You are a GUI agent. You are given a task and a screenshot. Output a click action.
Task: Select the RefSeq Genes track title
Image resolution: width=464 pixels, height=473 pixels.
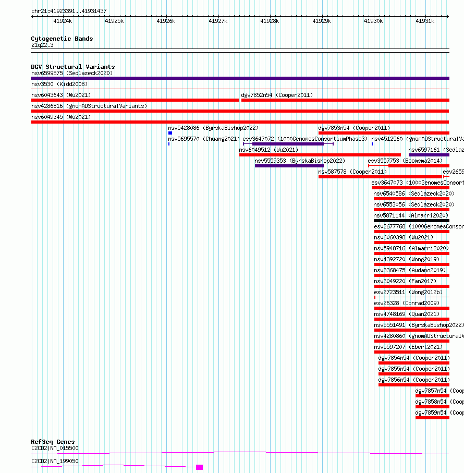point(53,442)
